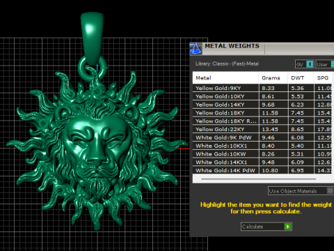The image size is (334, 251).
Task: Click the Metal Weights scale icon
Action: tap(196, 49)
